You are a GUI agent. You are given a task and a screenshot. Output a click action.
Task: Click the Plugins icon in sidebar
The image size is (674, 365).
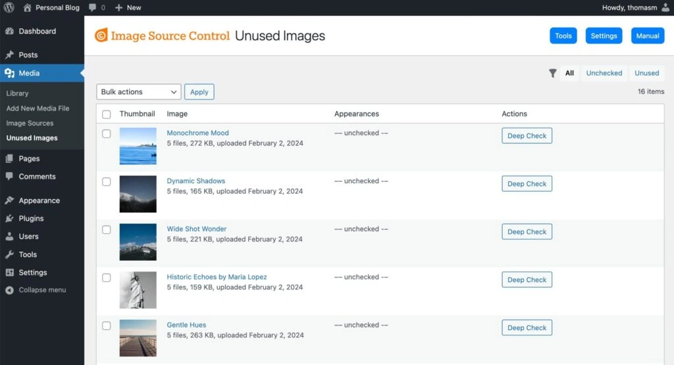[x=9, y=218]
